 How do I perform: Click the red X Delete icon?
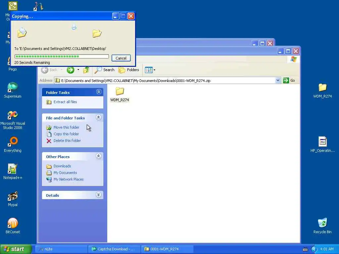[49, 141]
